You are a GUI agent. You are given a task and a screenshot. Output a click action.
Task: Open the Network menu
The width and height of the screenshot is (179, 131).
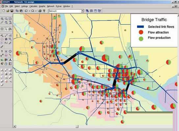tap(51, 6)
